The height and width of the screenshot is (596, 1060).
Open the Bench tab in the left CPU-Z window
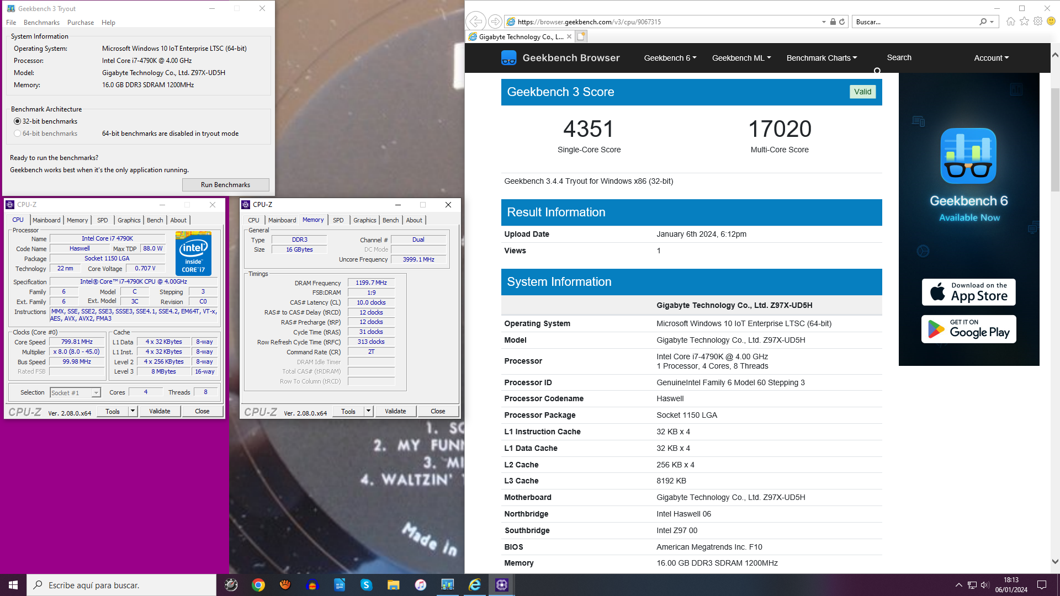[x=155, y=220]
